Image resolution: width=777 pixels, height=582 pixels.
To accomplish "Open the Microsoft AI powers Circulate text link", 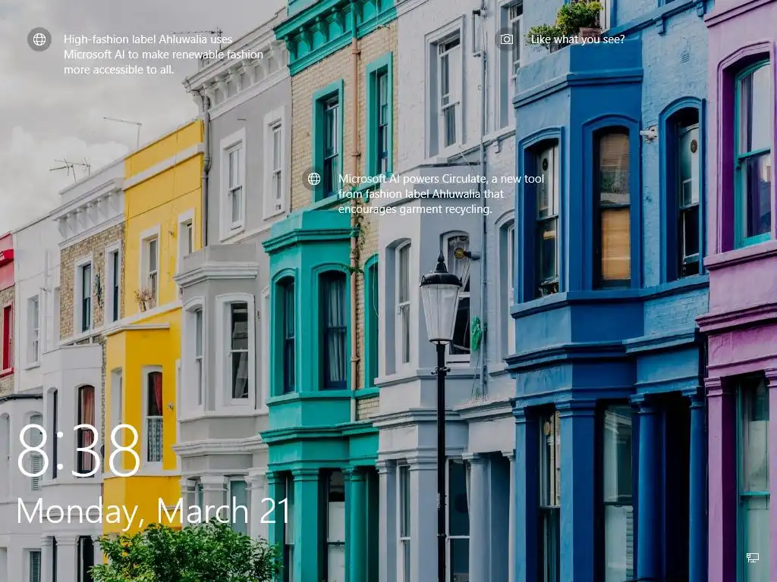I will coord(441,194).
